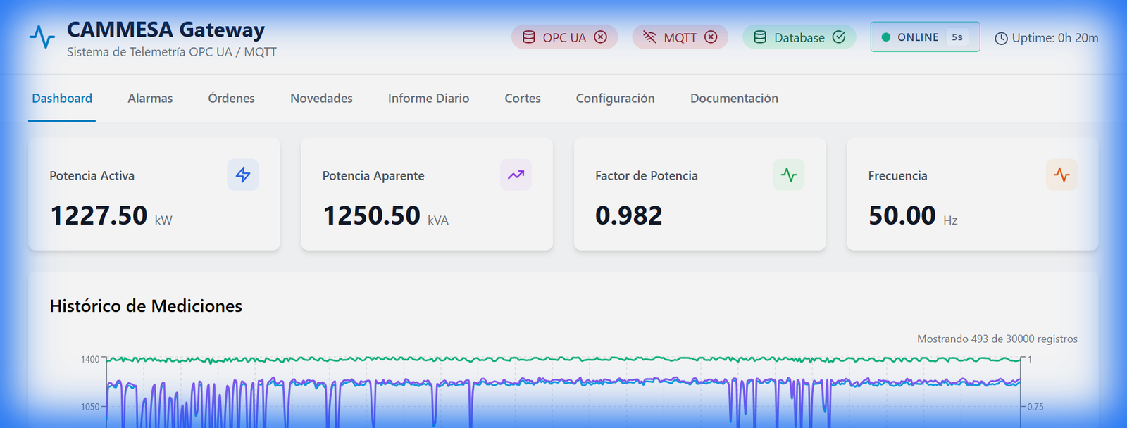Click the Database status label

click(x=799, y=38)
